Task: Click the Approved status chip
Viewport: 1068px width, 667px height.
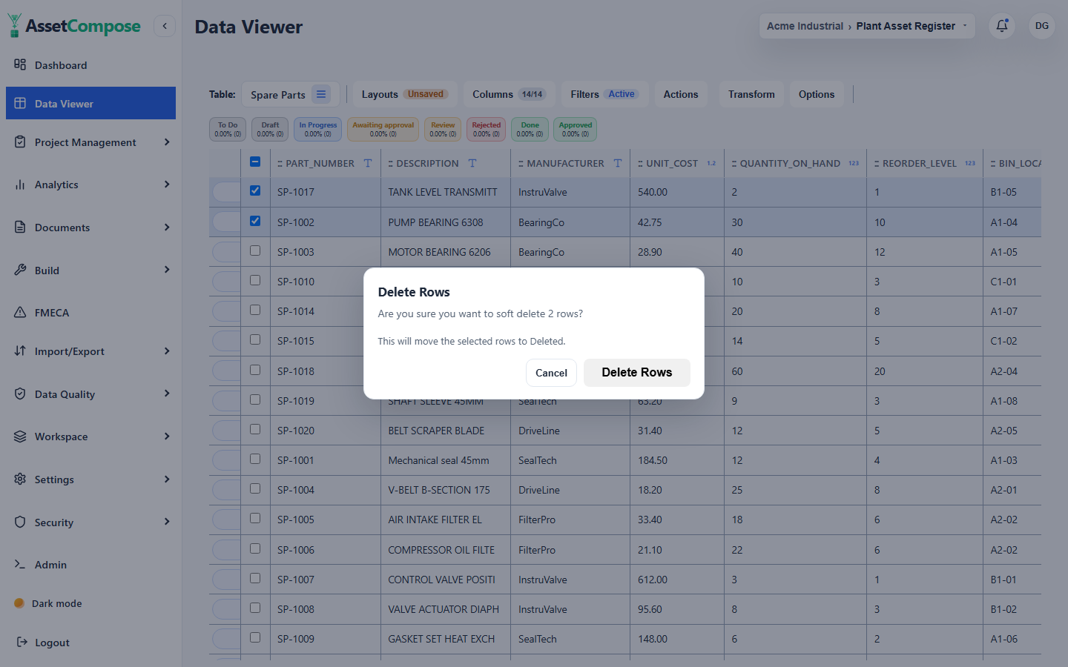Action: click(575, 129)
